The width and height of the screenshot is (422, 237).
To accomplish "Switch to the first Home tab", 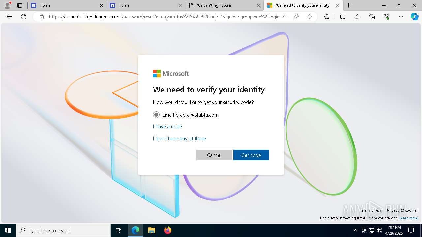I will pyautogui.click(x=67, y=5).
